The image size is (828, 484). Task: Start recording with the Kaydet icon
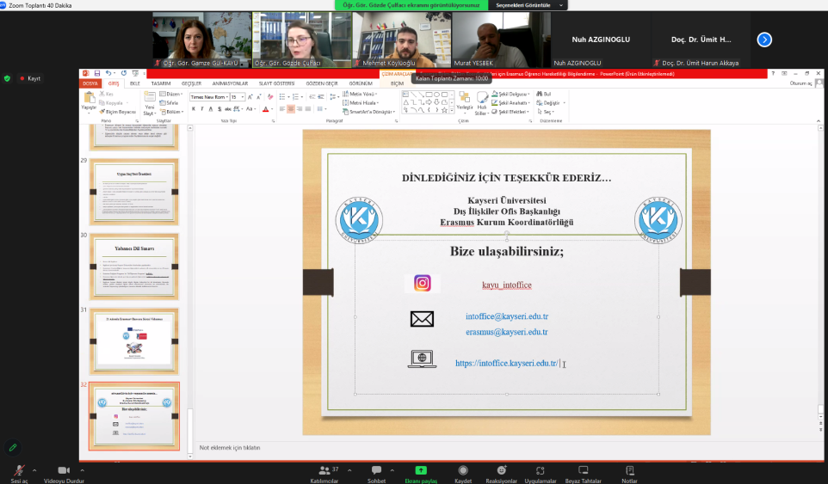click(x=463, y=470)
